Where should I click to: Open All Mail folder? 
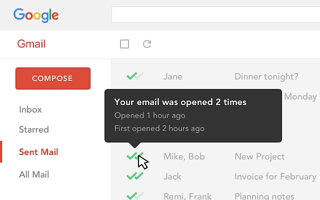tap(34, 174)
